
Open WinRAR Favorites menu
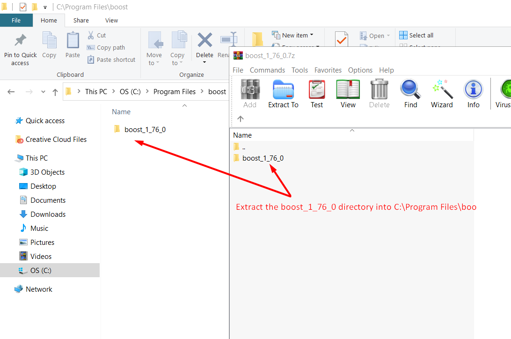[x=328, y=70]
